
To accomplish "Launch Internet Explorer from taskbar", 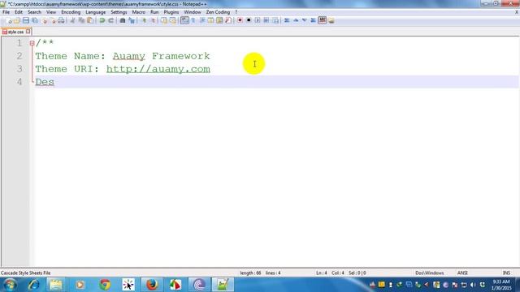I will [33, 285].
